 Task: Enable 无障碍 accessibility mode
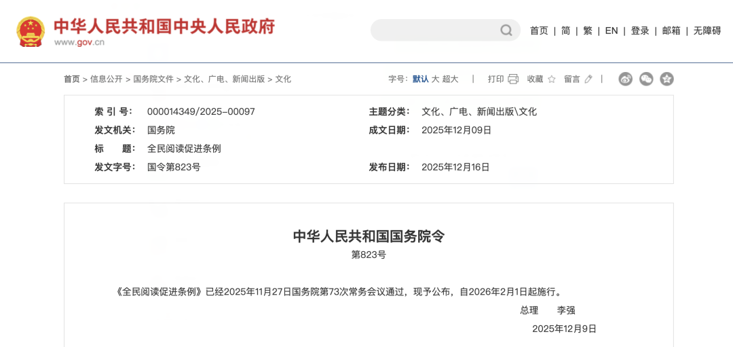click(x=707, y=31)
